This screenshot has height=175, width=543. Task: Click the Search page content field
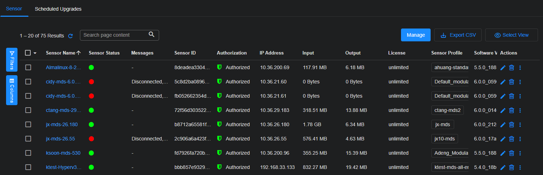pyautogui.click(x=114, y=35)
